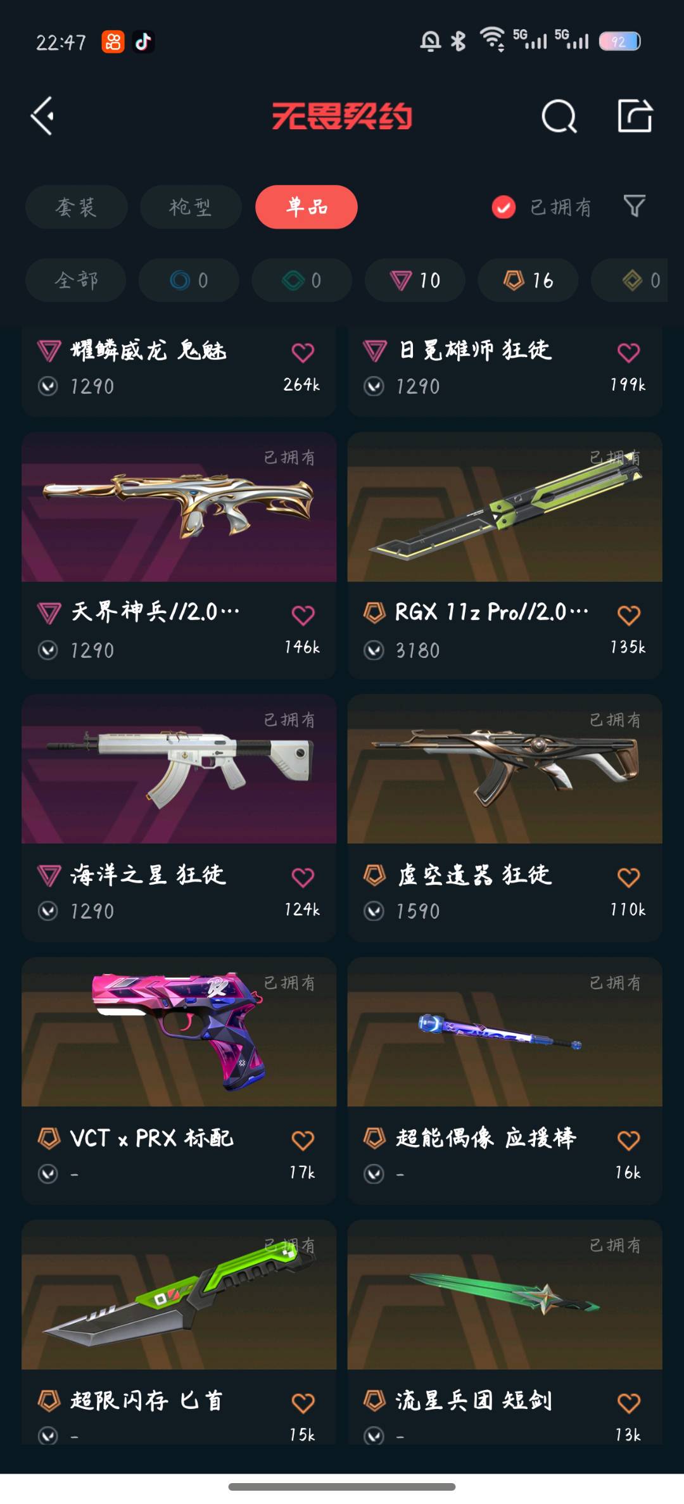Favorite the 天界神兵//2.0 skin heart

(x=303, y=615)
